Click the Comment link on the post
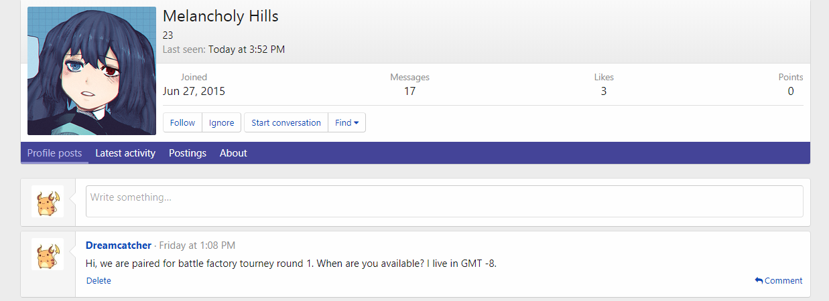 pyautogui.click(x=783, y=281)
